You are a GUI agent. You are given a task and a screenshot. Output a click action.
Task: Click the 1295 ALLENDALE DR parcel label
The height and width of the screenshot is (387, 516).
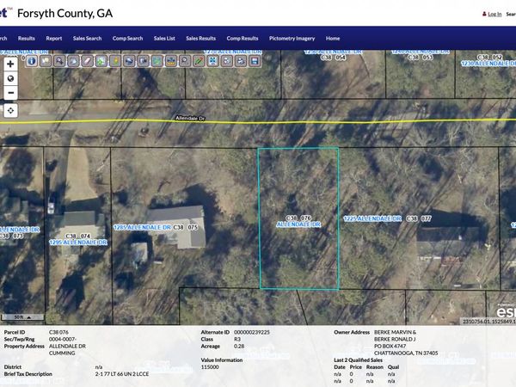78,243
